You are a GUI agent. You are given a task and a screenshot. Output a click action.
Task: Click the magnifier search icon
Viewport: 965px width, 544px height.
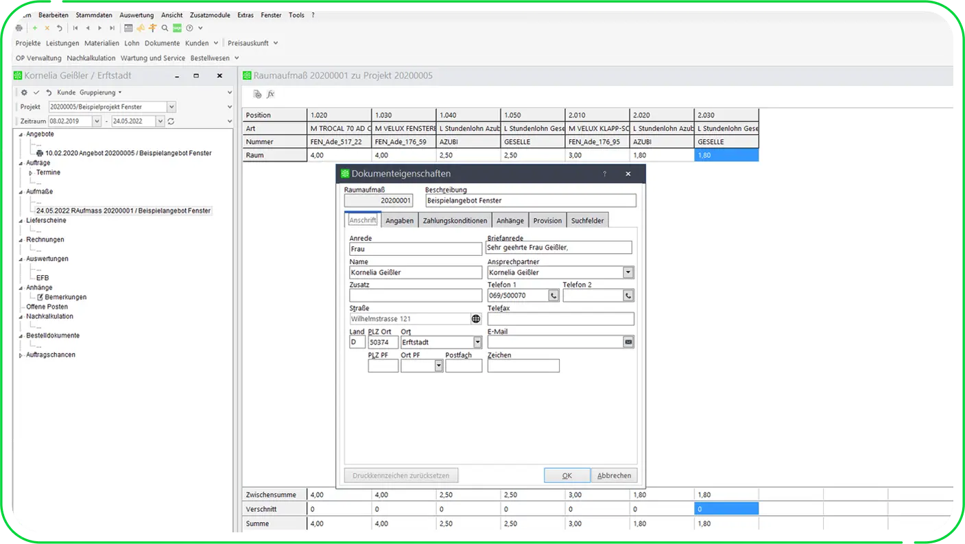(x=165, y=28)
